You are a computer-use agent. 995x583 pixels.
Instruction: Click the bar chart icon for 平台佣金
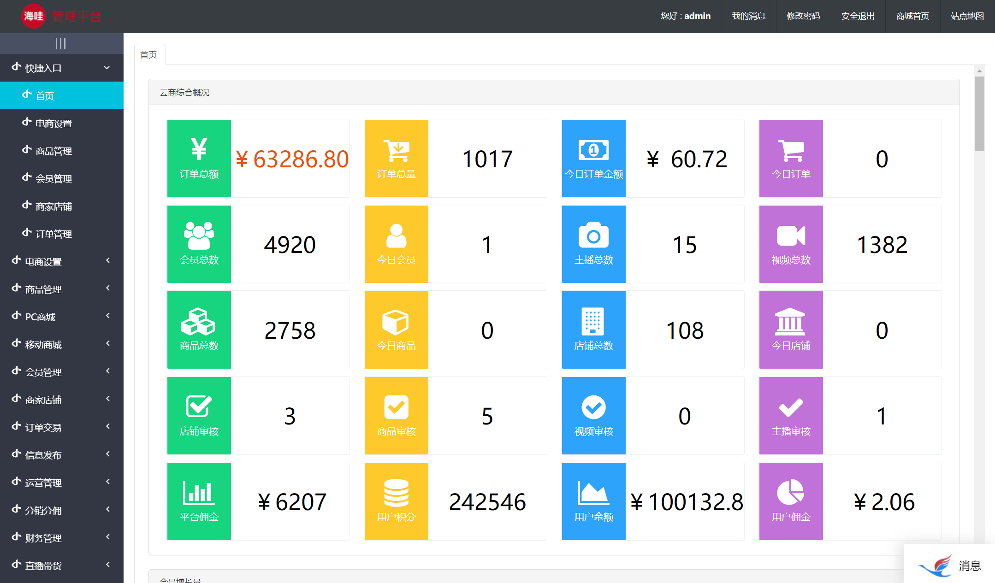[x=199, y=493]
